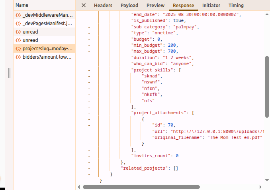This screenshot has width=270, height=190.
Task: Fold the attachment object containing id 70
Action: click(x=89, y=119)
